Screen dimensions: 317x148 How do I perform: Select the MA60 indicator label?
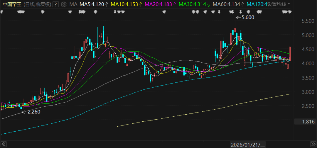[228, 4]
